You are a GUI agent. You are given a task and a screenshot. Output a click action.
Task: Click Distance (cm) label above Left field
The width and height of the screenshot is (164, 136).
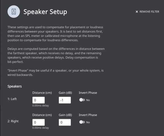tap(42, 93)
